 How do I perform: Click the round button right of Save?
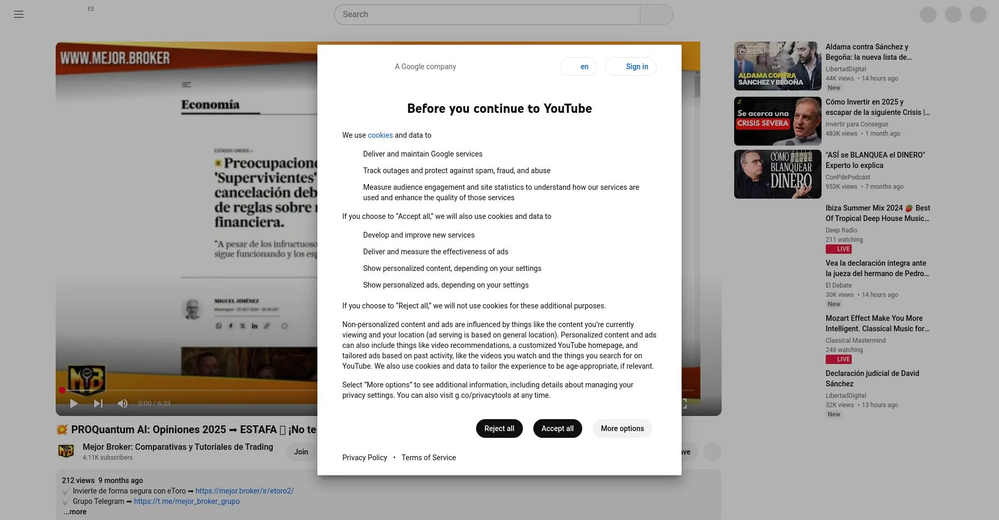coord(712,452)
